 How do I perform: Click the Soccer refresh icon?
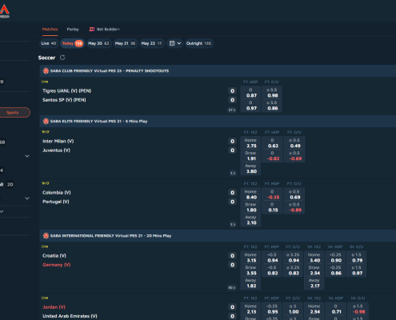pos(62,58)
